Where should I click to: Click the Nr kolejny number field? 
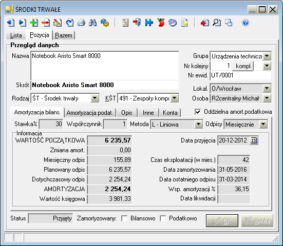(x=221, y=66)
